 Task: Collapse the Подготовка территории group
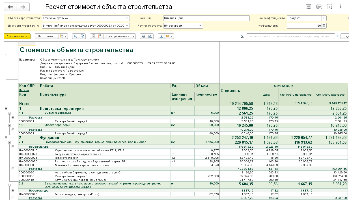point(6,108)
